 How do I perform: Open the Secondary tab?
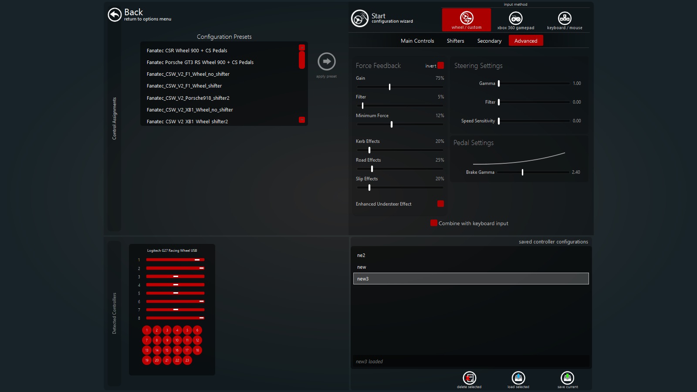[x=489, y=41]
